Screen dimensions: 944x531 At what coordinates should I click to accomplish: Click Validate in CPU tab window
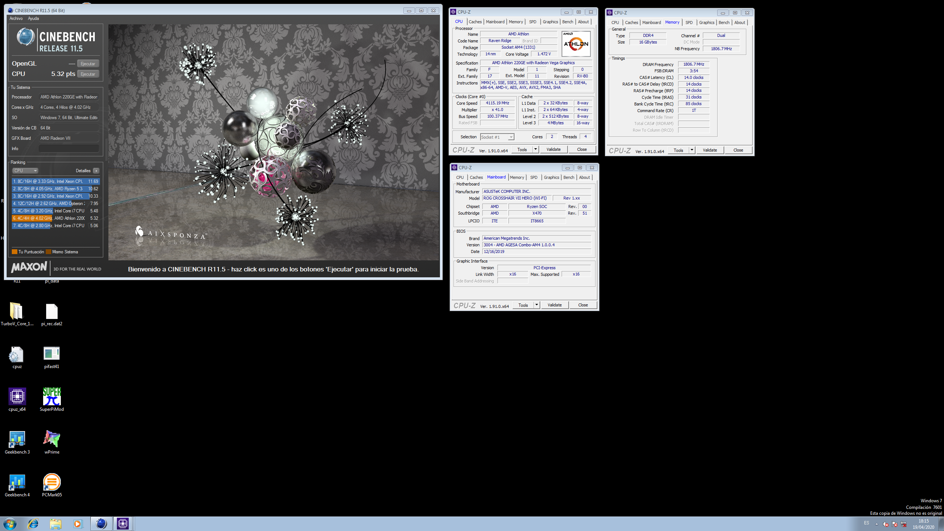pyautogui.click(x=553, y=149)
